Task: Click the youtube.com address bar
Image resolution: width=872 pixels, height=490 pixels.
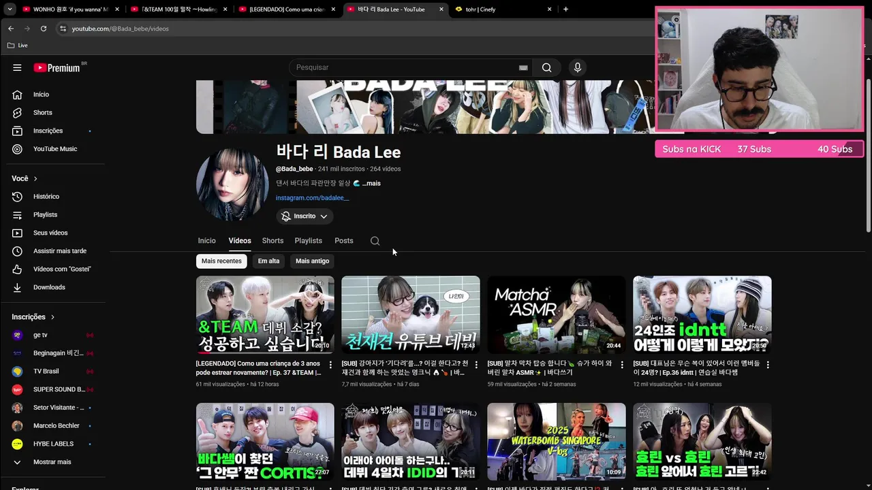Action: click(x=354, y=29)
